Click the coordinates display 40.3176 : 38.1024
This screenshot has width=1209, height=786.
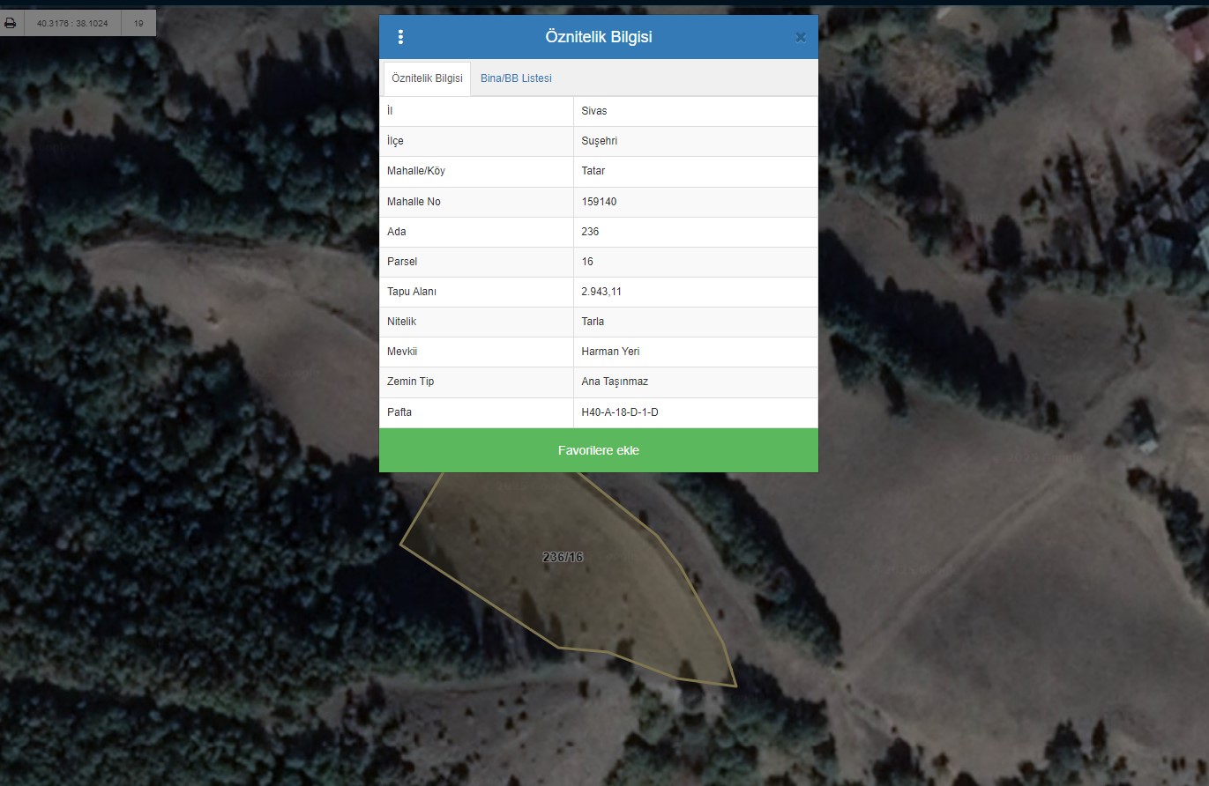(72, 23)
